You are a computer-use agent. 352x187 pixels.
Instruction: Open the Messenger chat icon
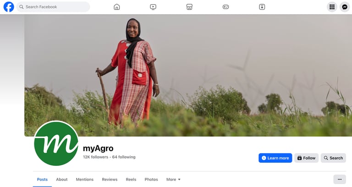coord(345,7)
